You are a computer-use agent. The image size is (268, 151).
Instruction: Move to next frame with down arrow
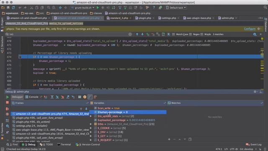(x=86, y=109)
